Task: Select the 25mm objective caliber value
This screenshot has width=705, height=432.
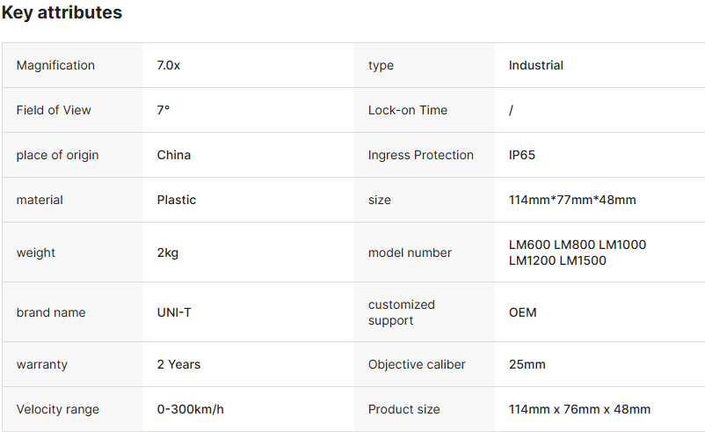Action: click(527, 364)
